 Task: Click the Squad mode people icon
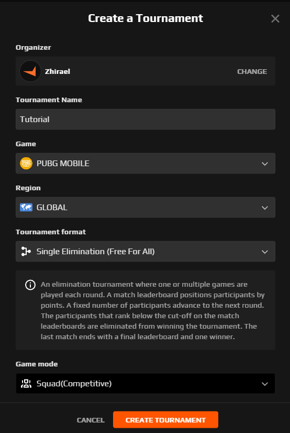point(26,384)
